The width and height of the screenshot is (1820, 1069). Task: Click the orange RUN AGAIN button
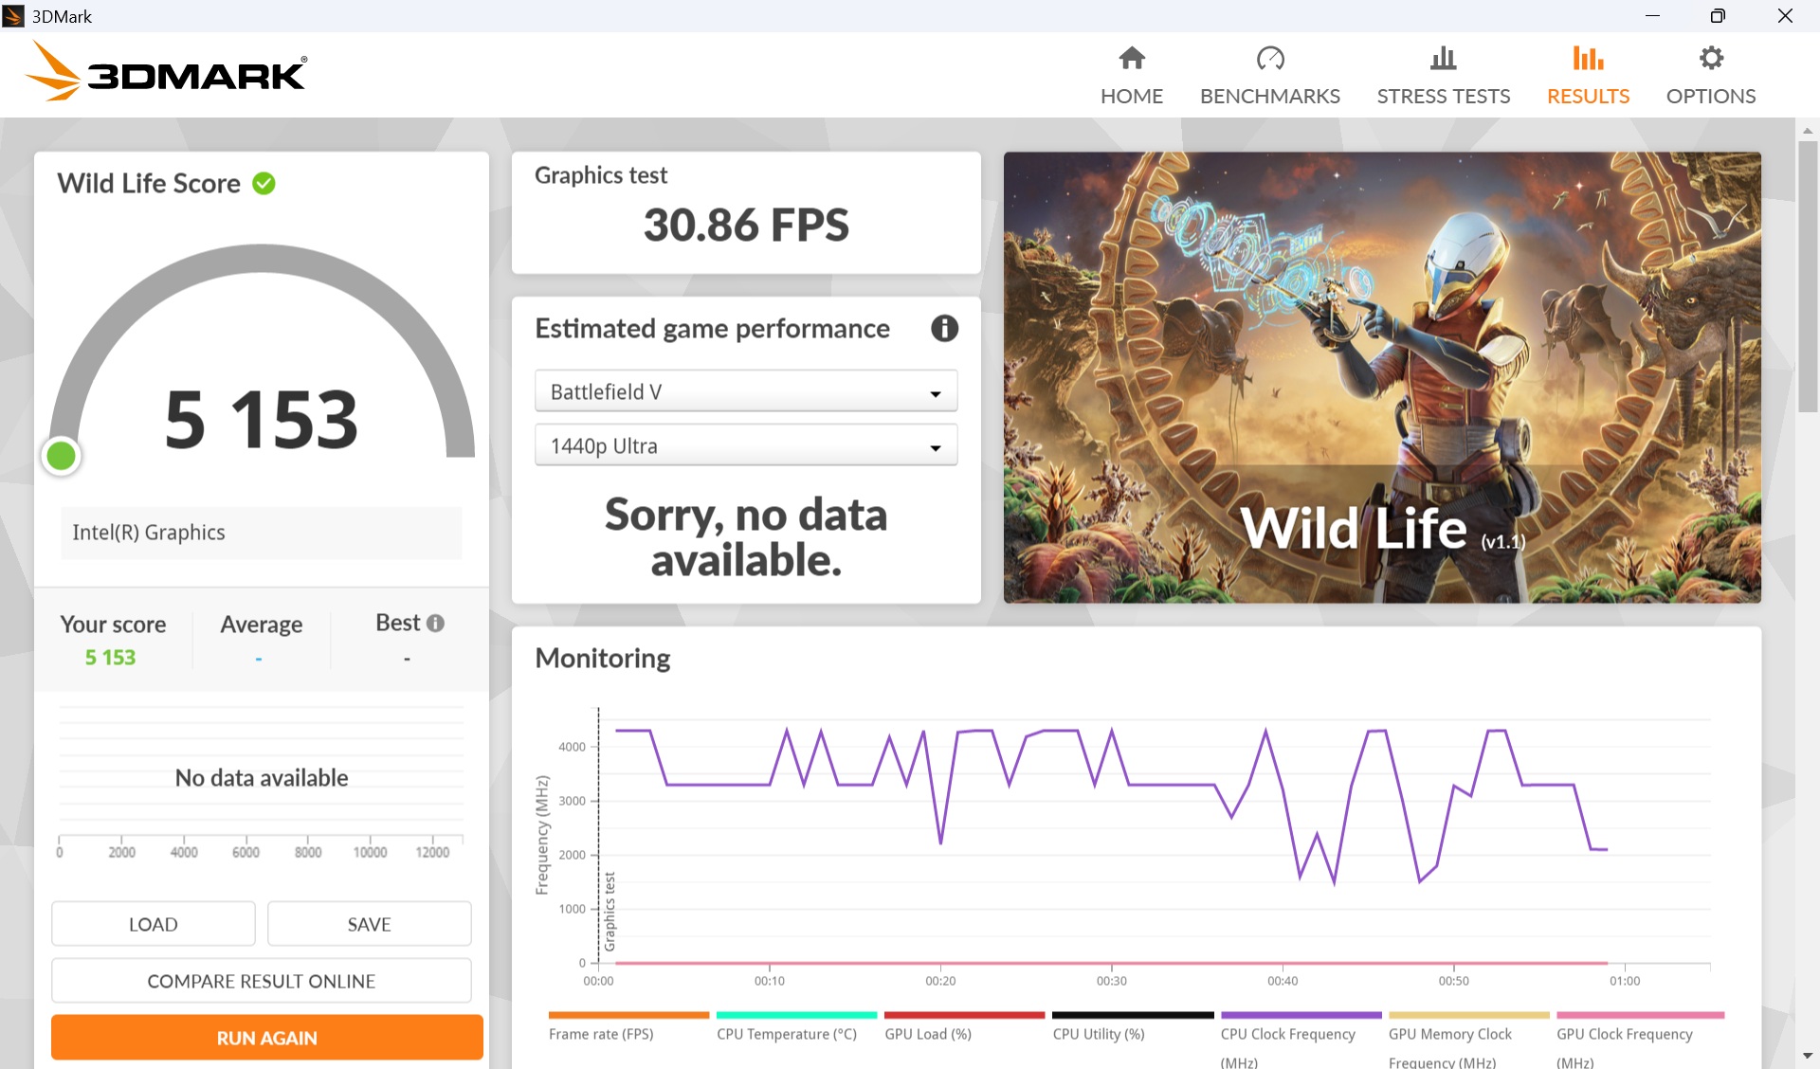pos(267,1038)
